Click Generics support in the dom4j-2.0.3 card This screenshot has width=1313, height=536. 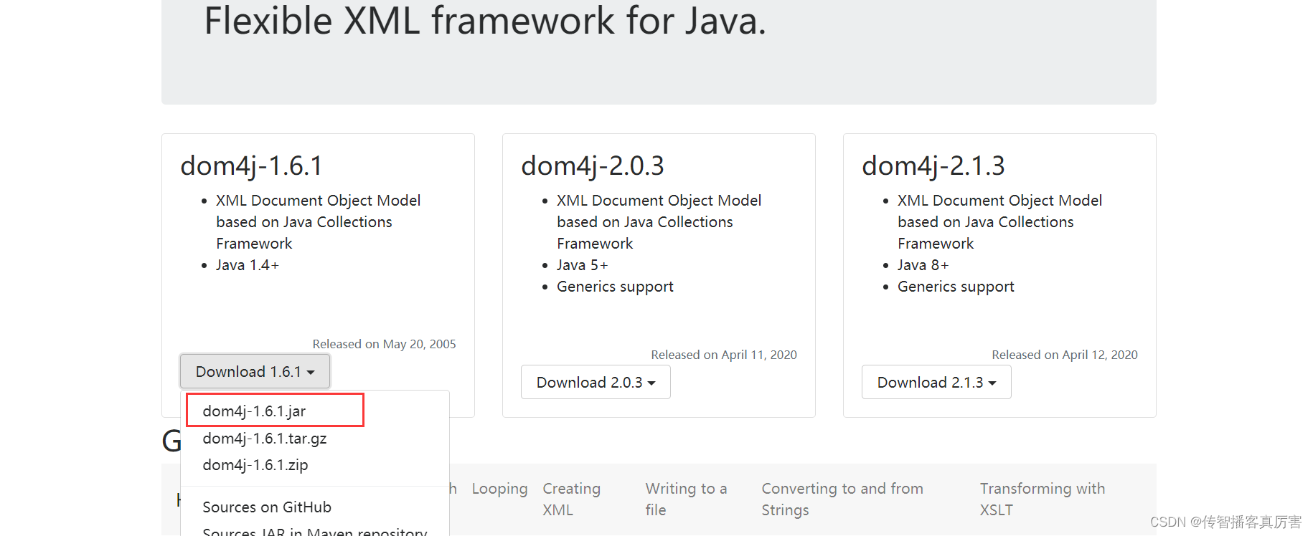pyautogui.click(x=615, y=287)
